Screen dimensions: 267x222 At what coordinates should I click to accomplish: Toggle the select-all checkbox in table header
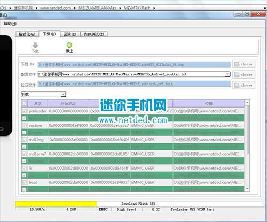click(x=25, y=104)
